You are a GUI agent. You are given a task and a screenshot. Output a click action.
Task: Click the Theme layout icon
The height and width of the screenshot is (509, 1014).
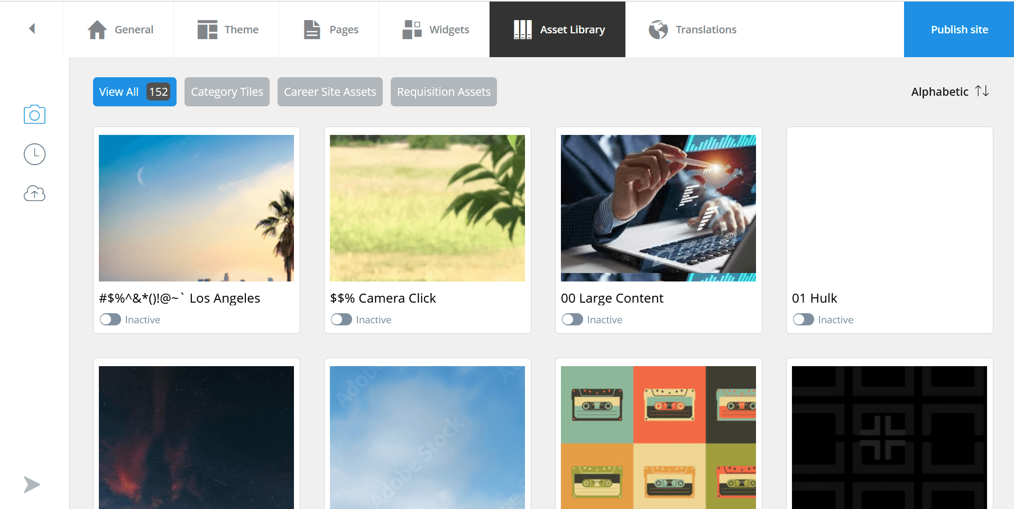(x=207, y=30)
